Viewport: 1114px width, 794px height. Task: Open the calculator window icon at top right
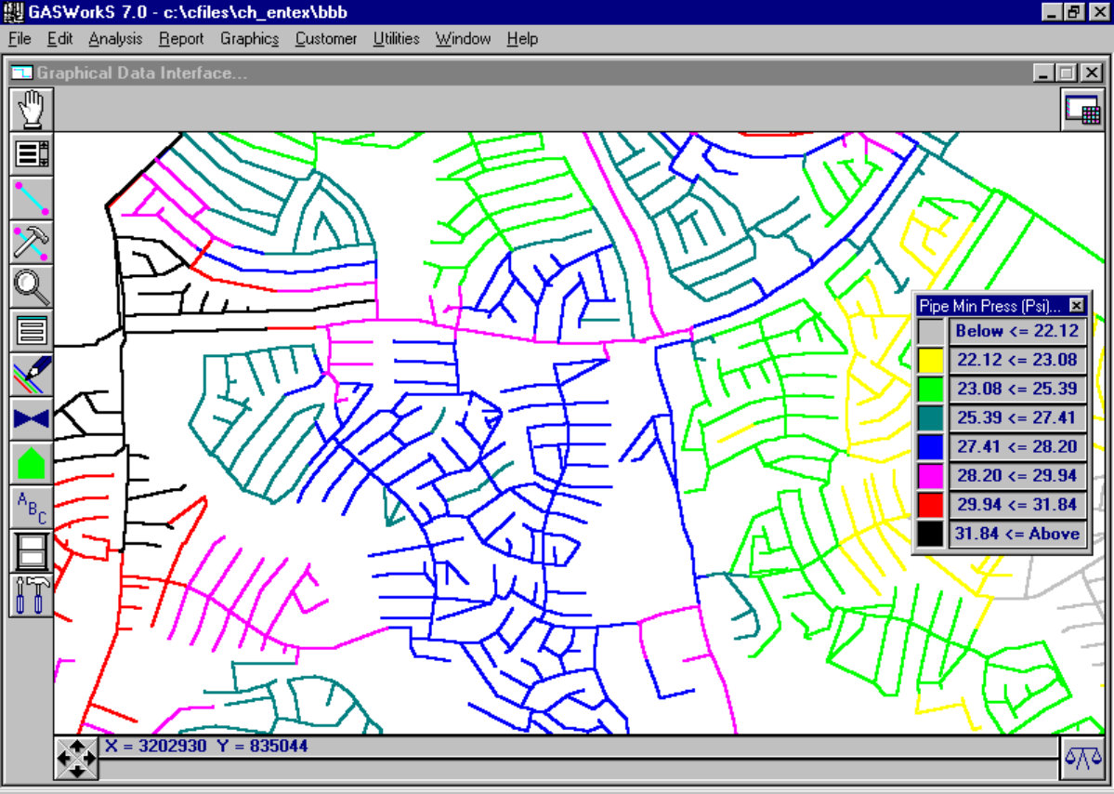coord(1081,109)
